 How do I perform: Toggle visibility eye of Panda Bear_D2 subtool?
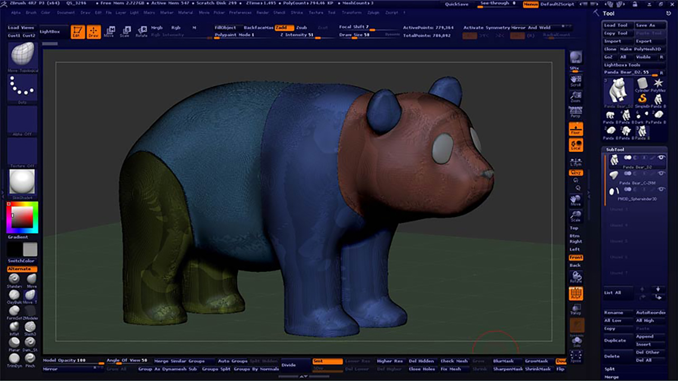(661, 158)
